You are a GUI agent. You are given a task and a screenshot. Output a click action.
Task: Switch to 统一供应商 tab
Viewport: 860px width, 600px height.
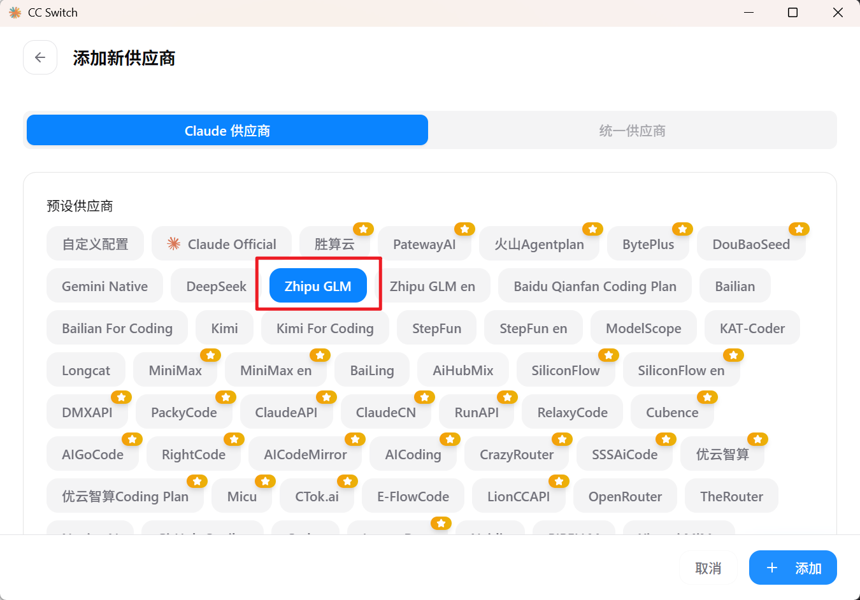coord(632,131)
